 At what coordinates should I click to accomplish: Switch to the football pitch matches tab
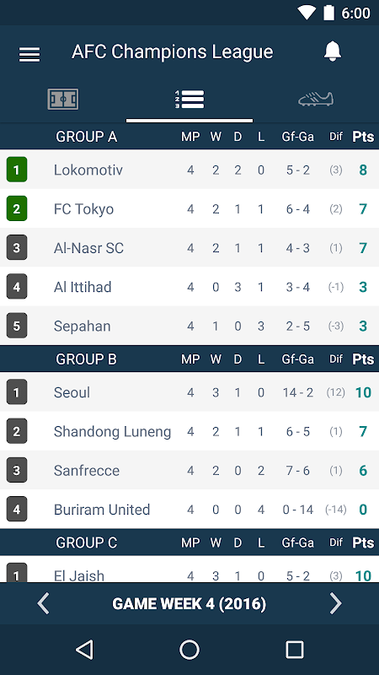pyautogui.click(x=62, y=100)
